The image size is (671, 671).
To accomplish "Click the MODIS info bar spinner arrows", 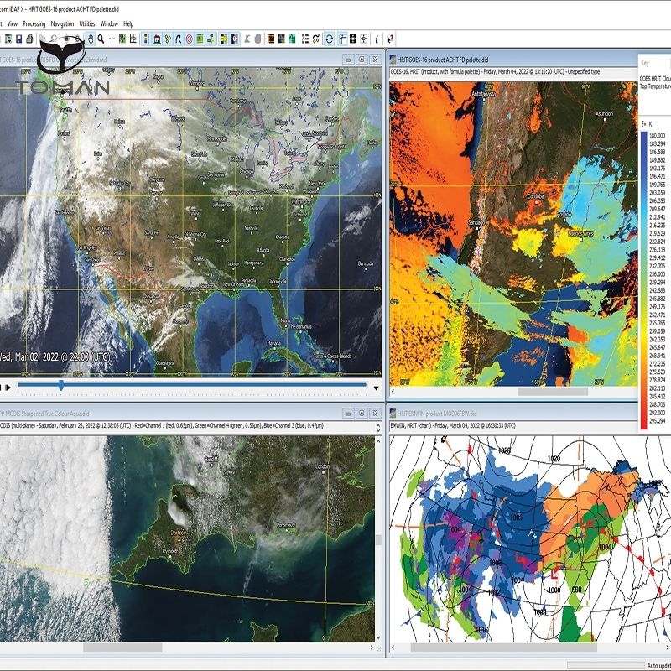I will [378, 428].
